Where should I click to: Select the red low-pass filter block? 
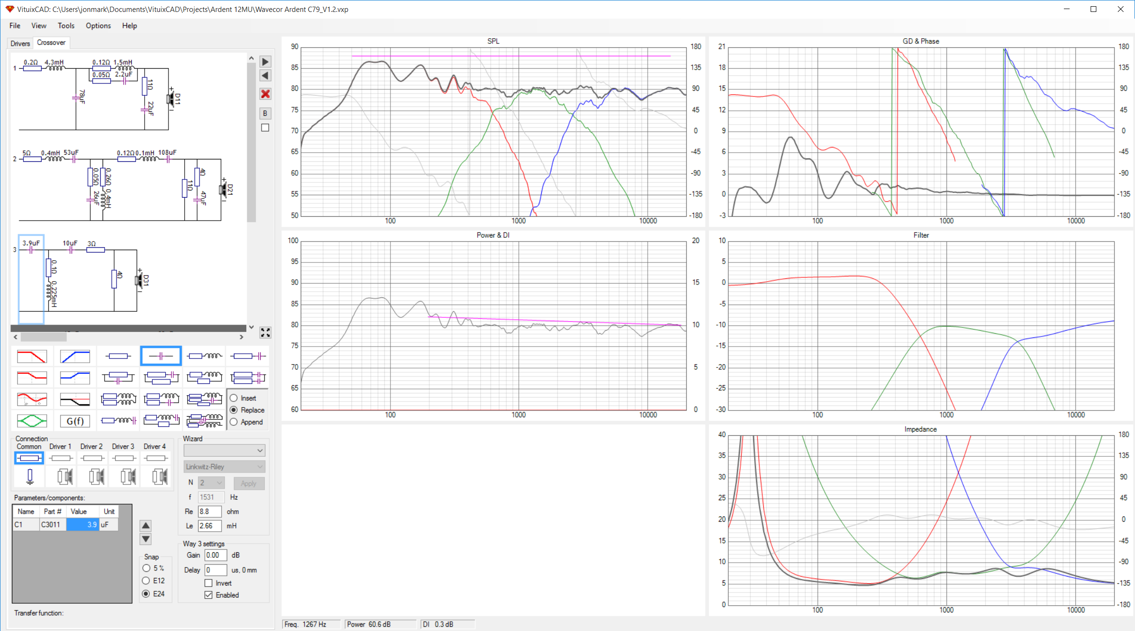pyautogui.click(x=32, y=356)
